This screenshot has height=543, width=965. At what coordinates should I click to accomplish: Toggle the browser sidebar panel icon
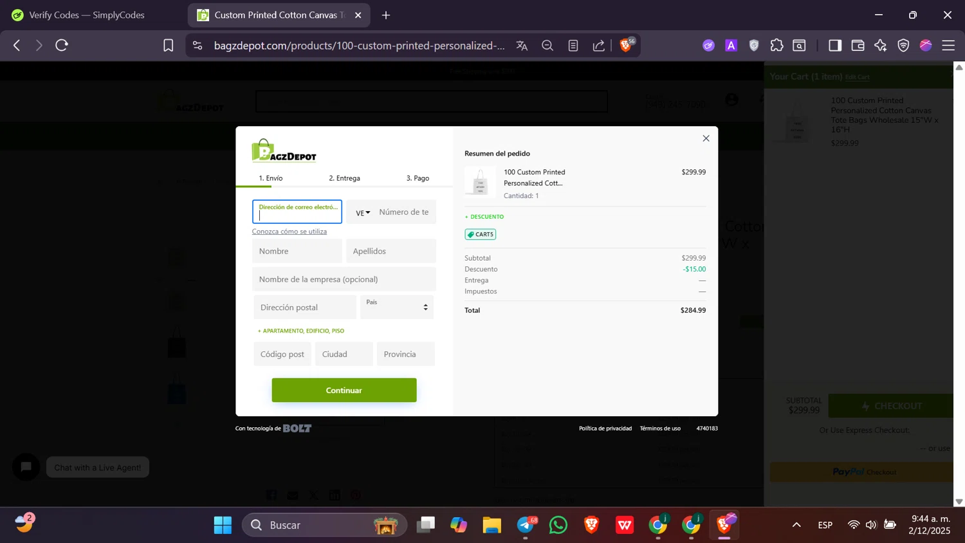coord(835,46)
